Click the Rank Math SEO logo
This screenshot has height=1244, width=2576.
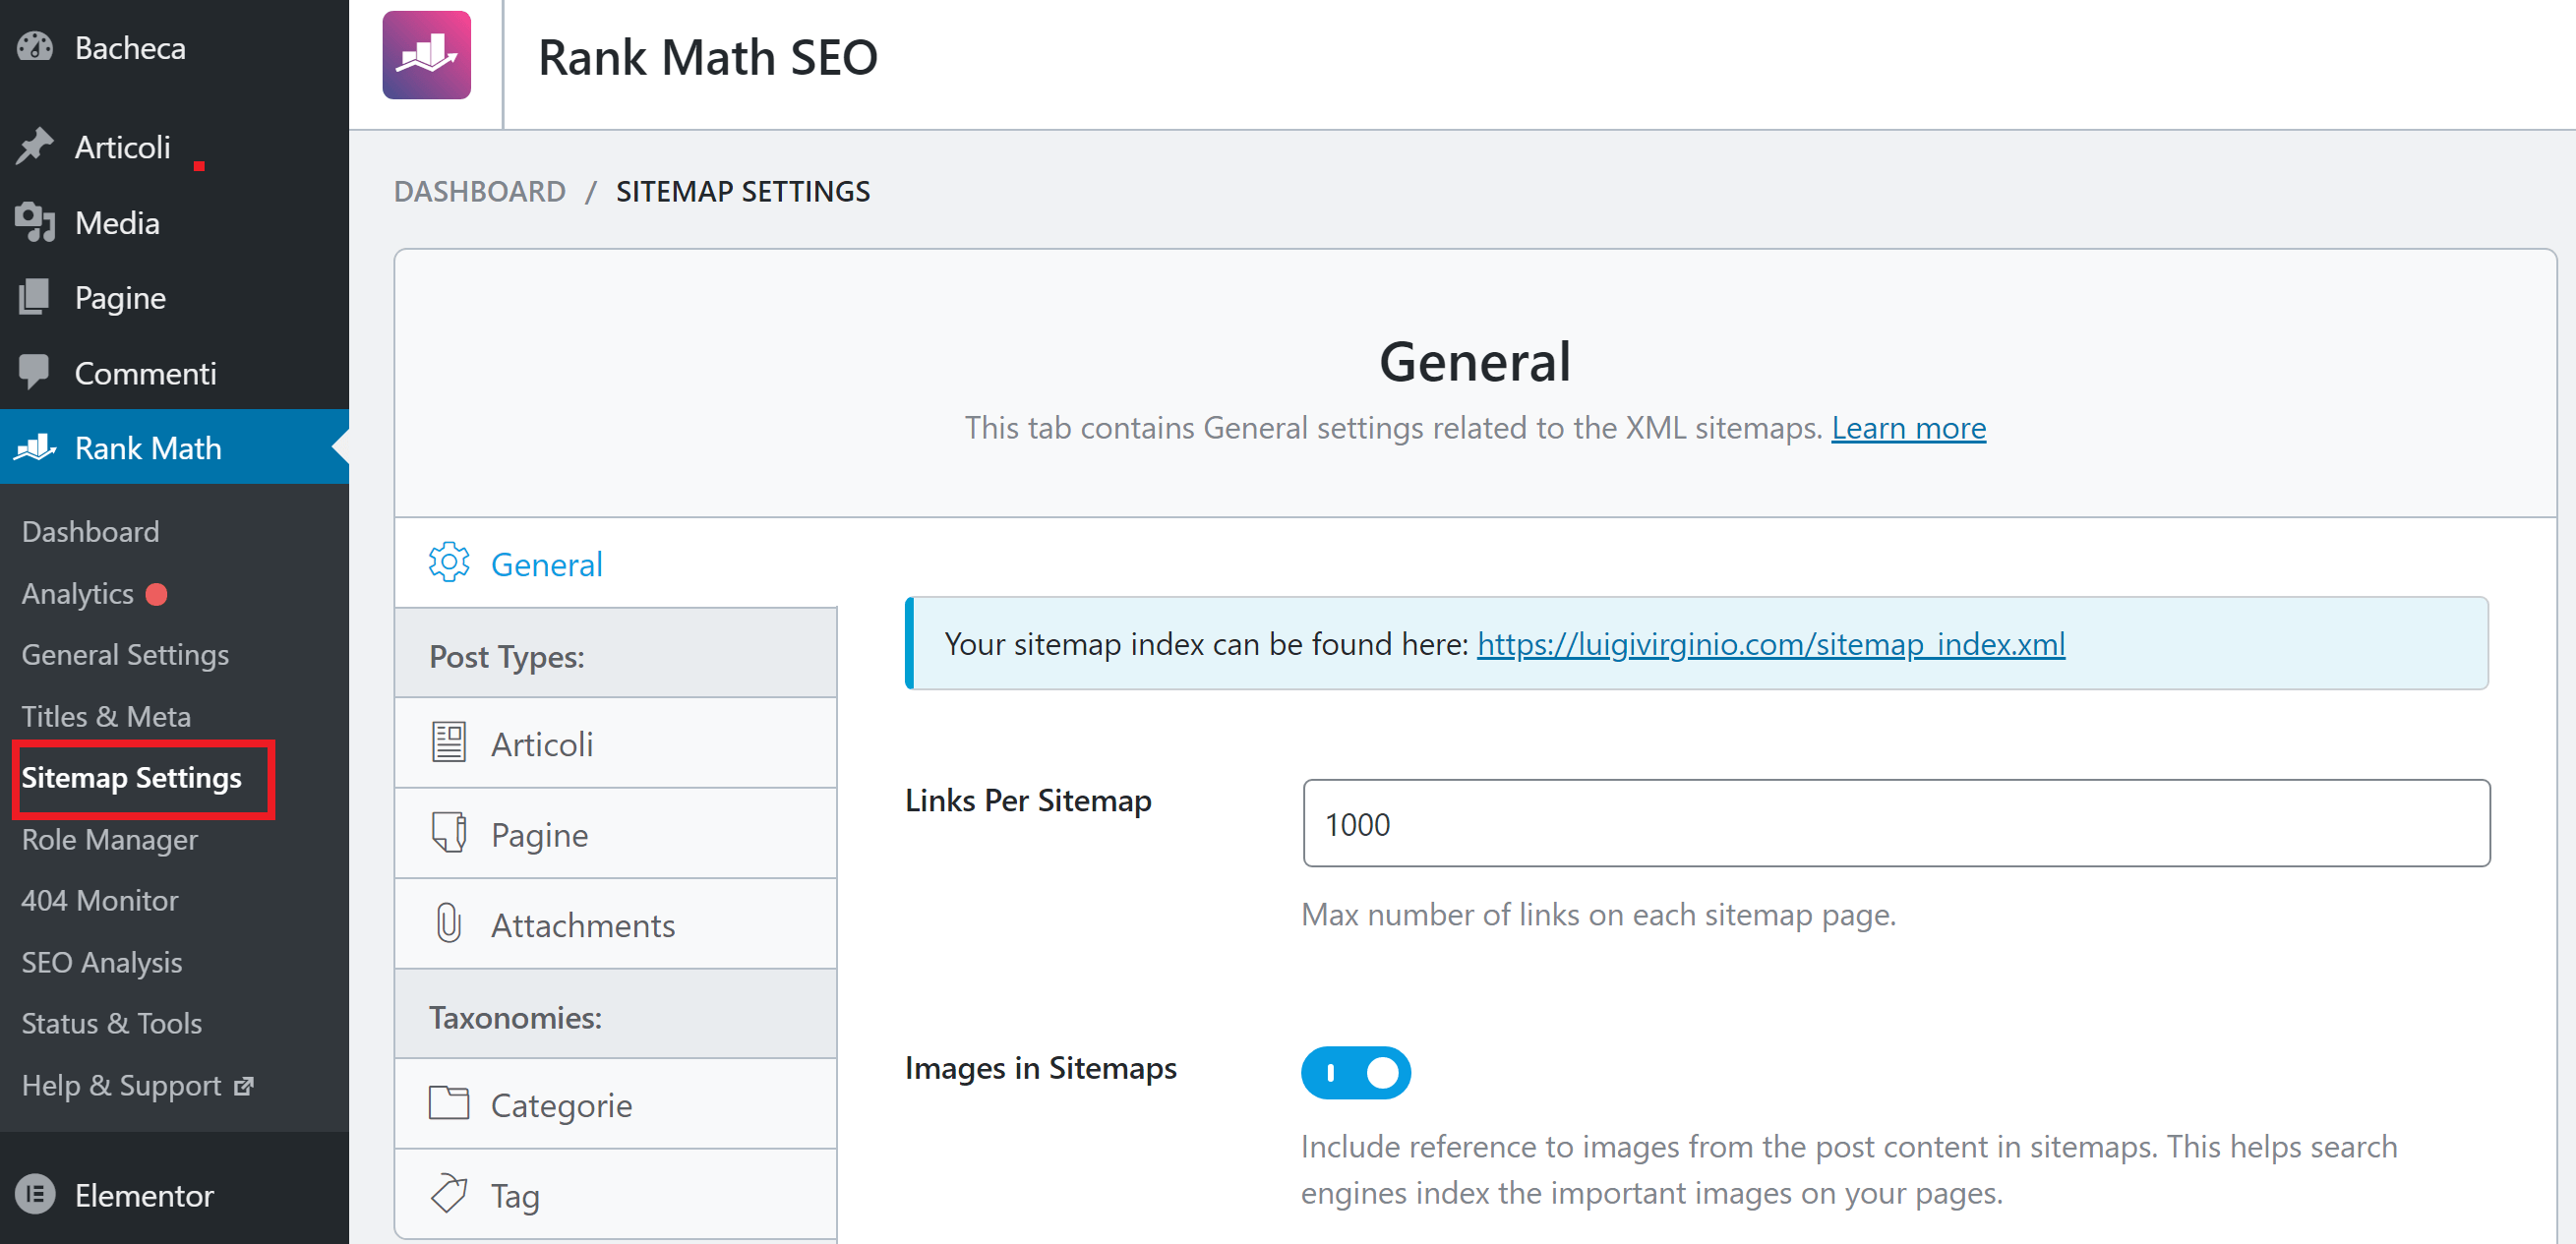427,55
